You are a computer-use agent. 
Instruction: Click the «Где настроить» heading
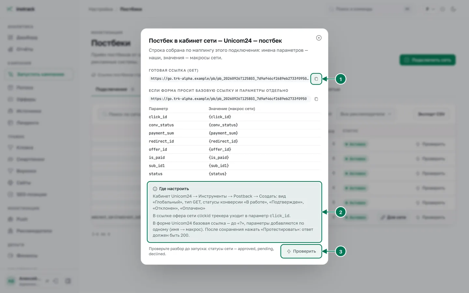(x=174, y=189)
